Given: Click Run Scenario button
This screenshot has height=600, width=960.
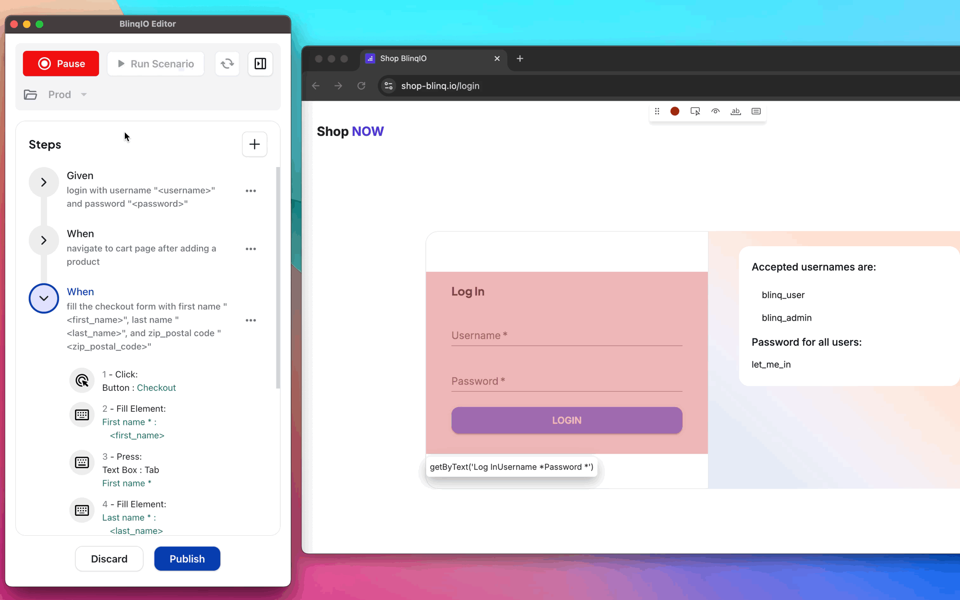Looking at the screenshot, I should pyautogui.click(x=154, y=63).
